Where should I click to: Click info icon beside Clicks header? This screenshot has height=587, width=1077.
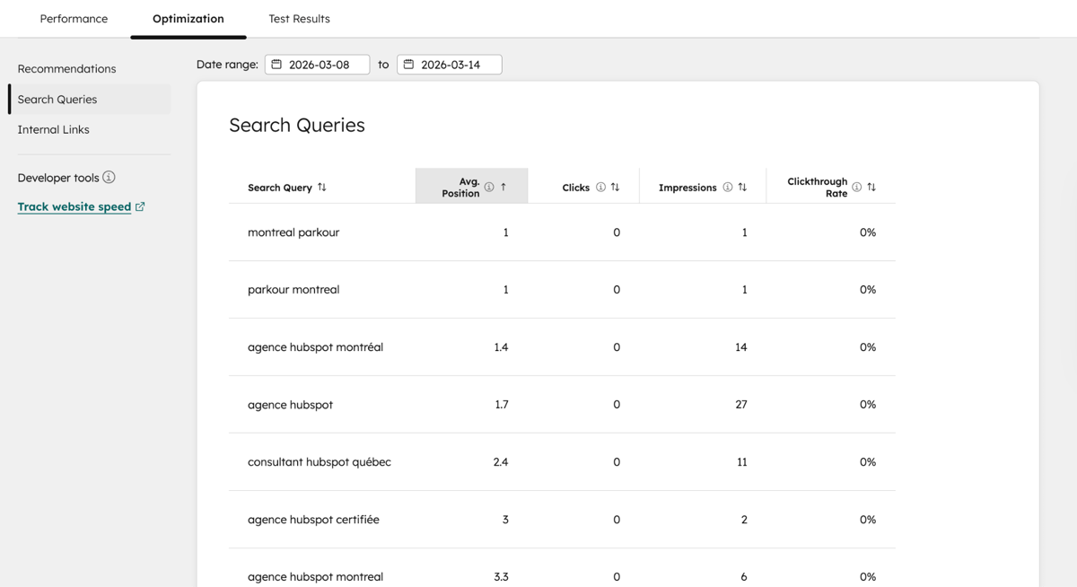[600, 188]
